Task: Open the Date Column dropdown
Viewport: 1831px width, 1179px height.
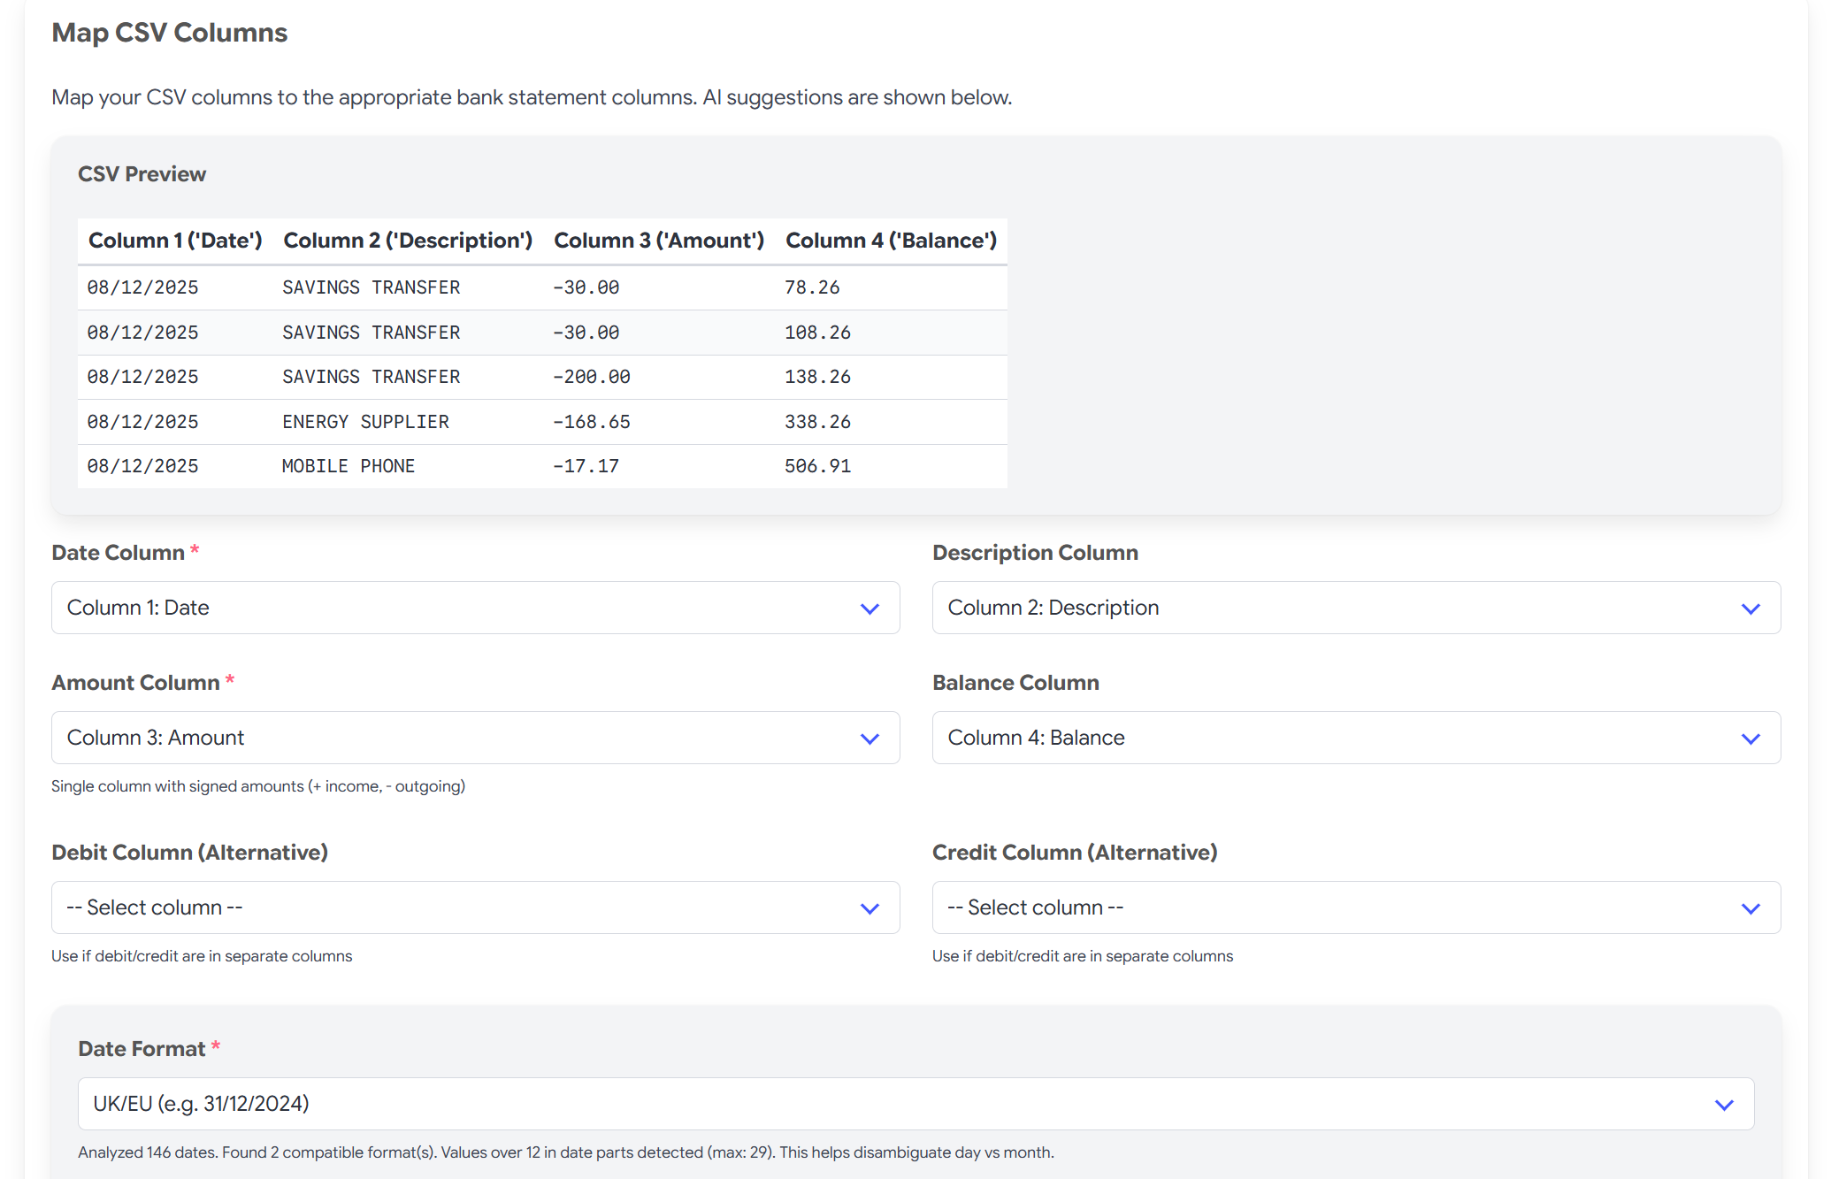Action: (x=475, y=608)
